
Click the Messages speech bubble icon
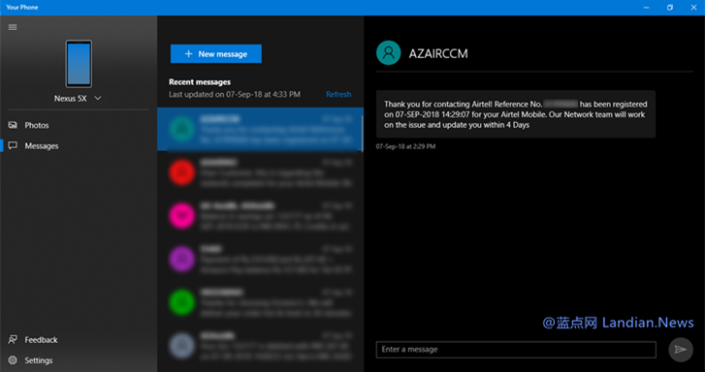click(x=13, y=146)
